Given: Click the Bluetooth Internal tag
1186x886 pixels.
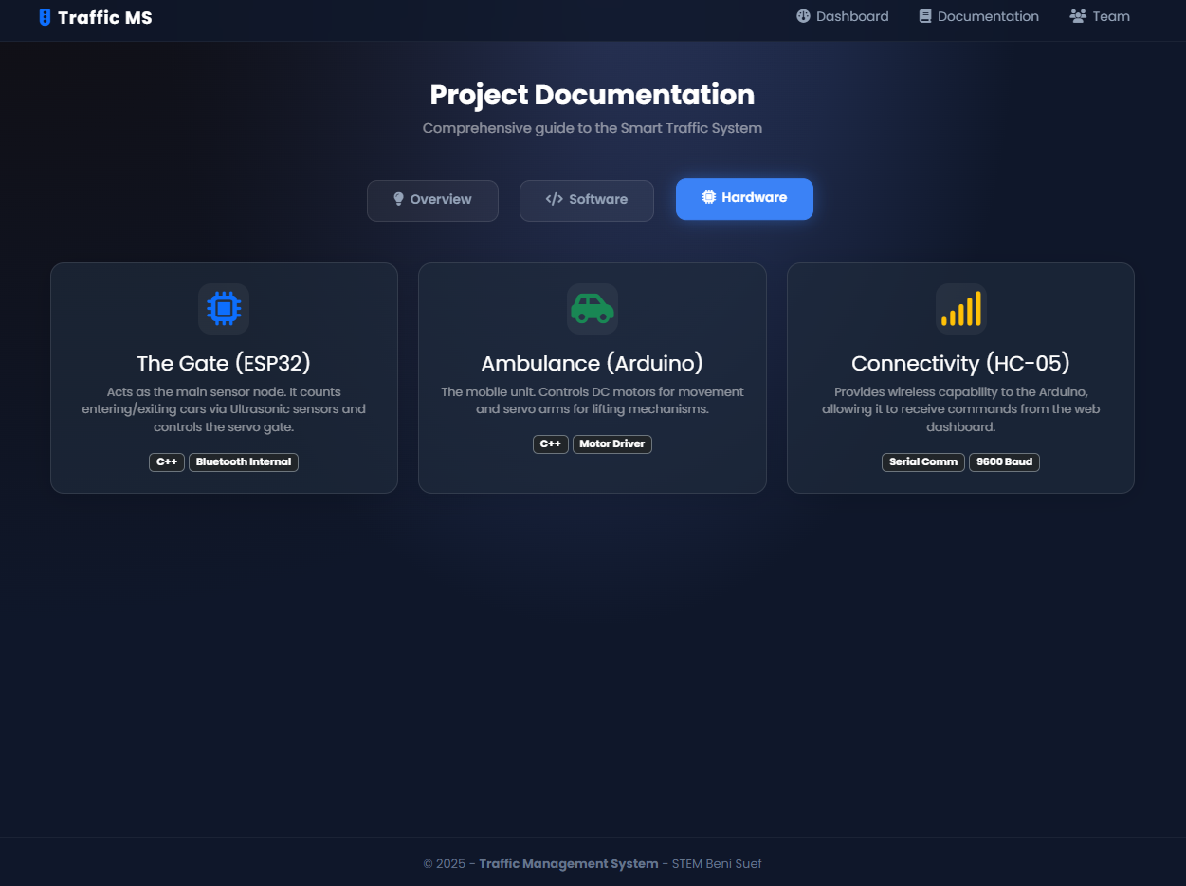Looking at the screenshot, I should click(244, 462).
